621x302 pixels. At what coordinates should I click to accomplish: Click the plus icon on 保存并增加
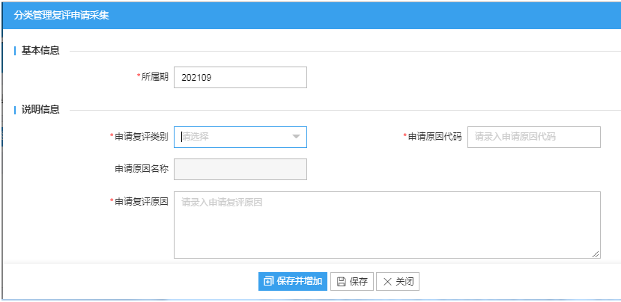pos(268,282)
